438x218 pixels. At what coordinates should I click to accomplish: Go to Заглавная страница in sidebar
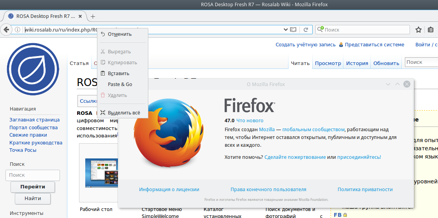(34, 120)
